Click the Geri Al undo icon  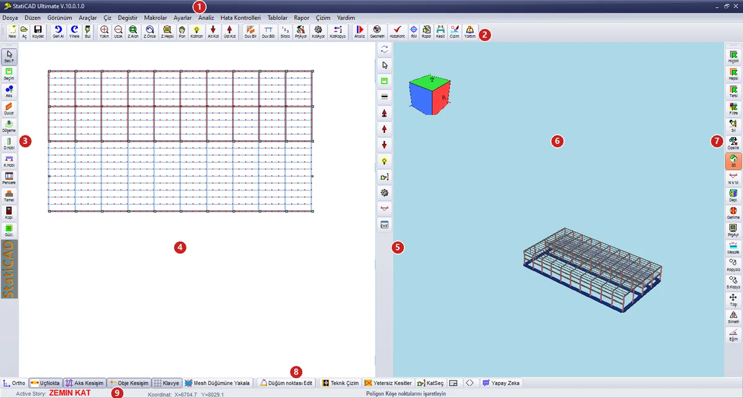[58, 32]
